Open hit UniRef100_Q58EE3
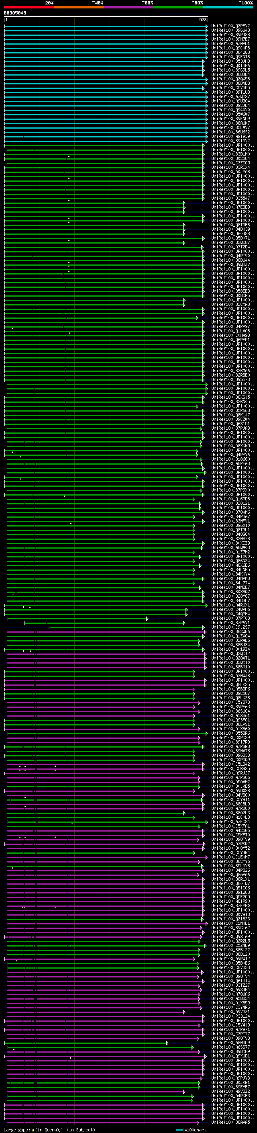This screenshot has height=1133, width=257. pyautogui.click(x=230, y=291)
